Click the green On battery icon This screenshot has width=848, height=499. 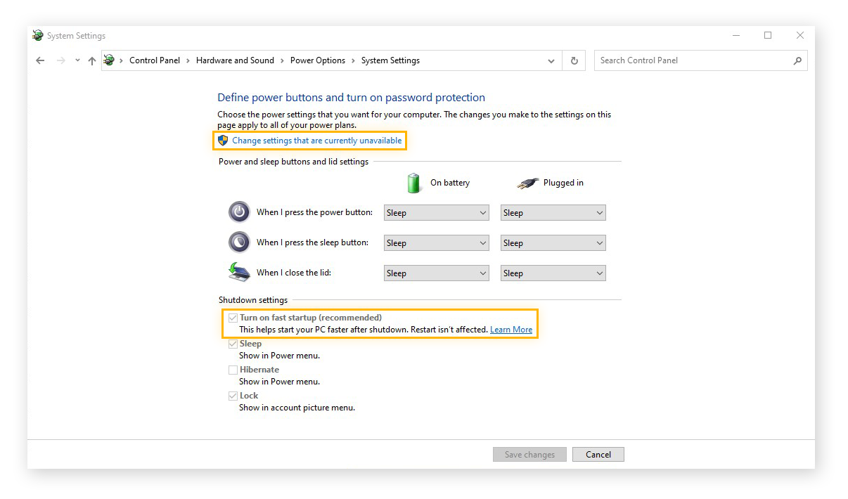click(413, 182)
